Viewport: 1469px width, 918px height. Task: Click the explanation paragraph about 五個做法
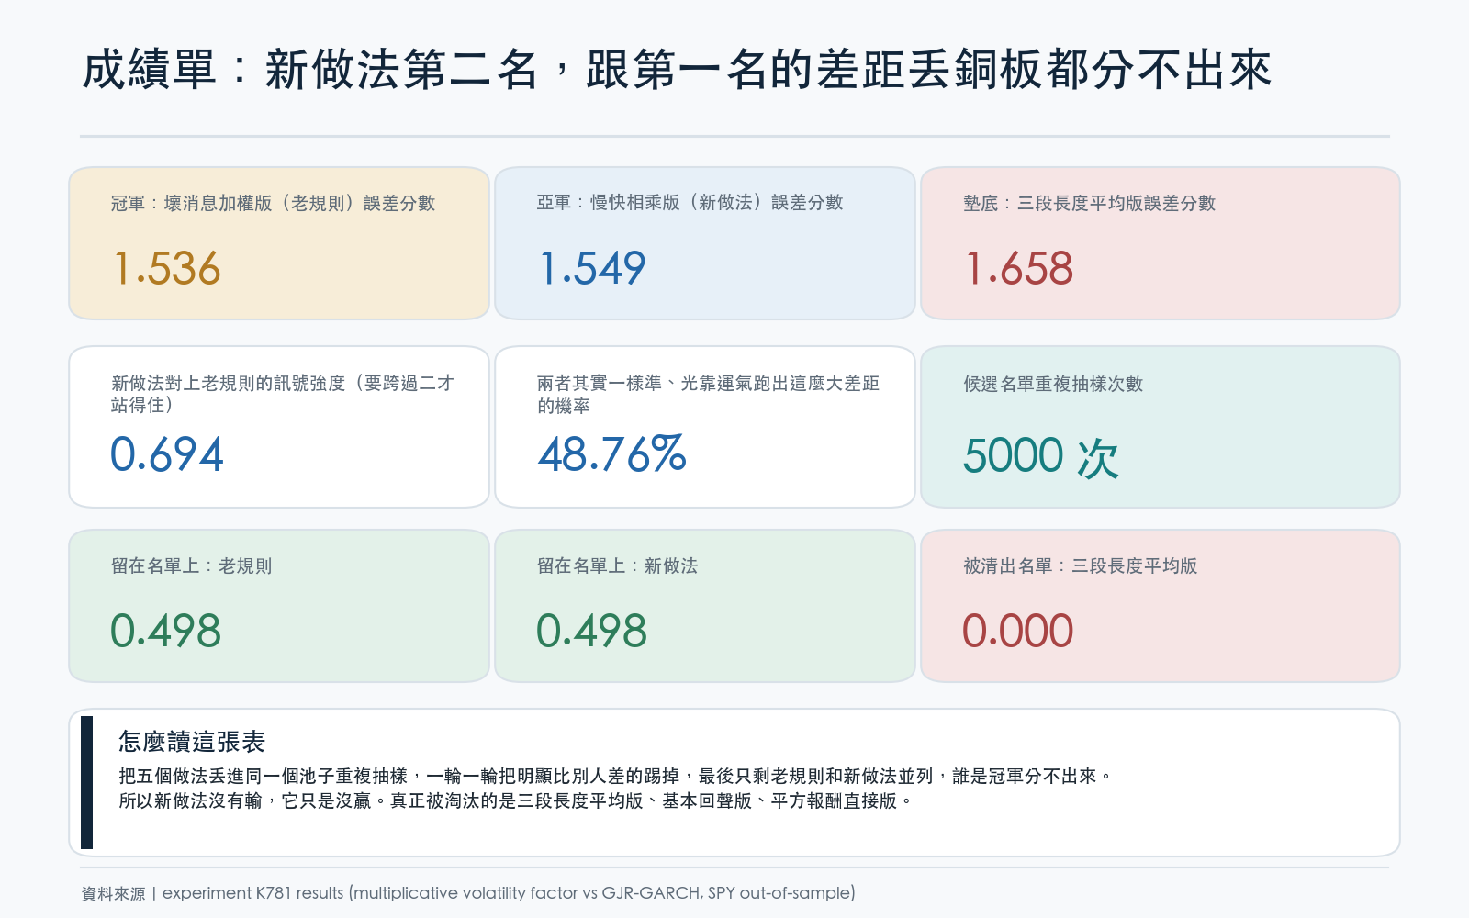point(615,789)
